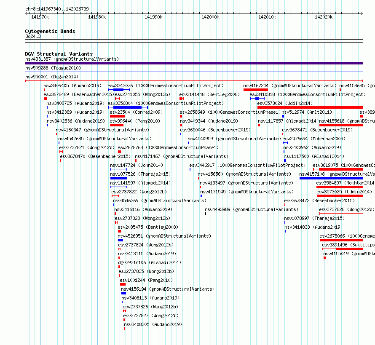Click the nsv4171467 gnomAD variant label
This screenshot has height=345, width=375.
182,156
